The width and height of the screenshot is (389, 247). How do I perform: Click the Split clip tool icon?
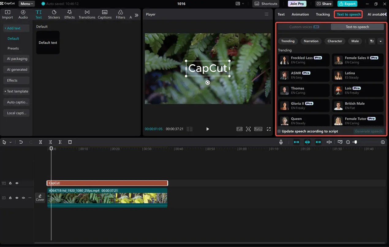click(x=40, y=142)
